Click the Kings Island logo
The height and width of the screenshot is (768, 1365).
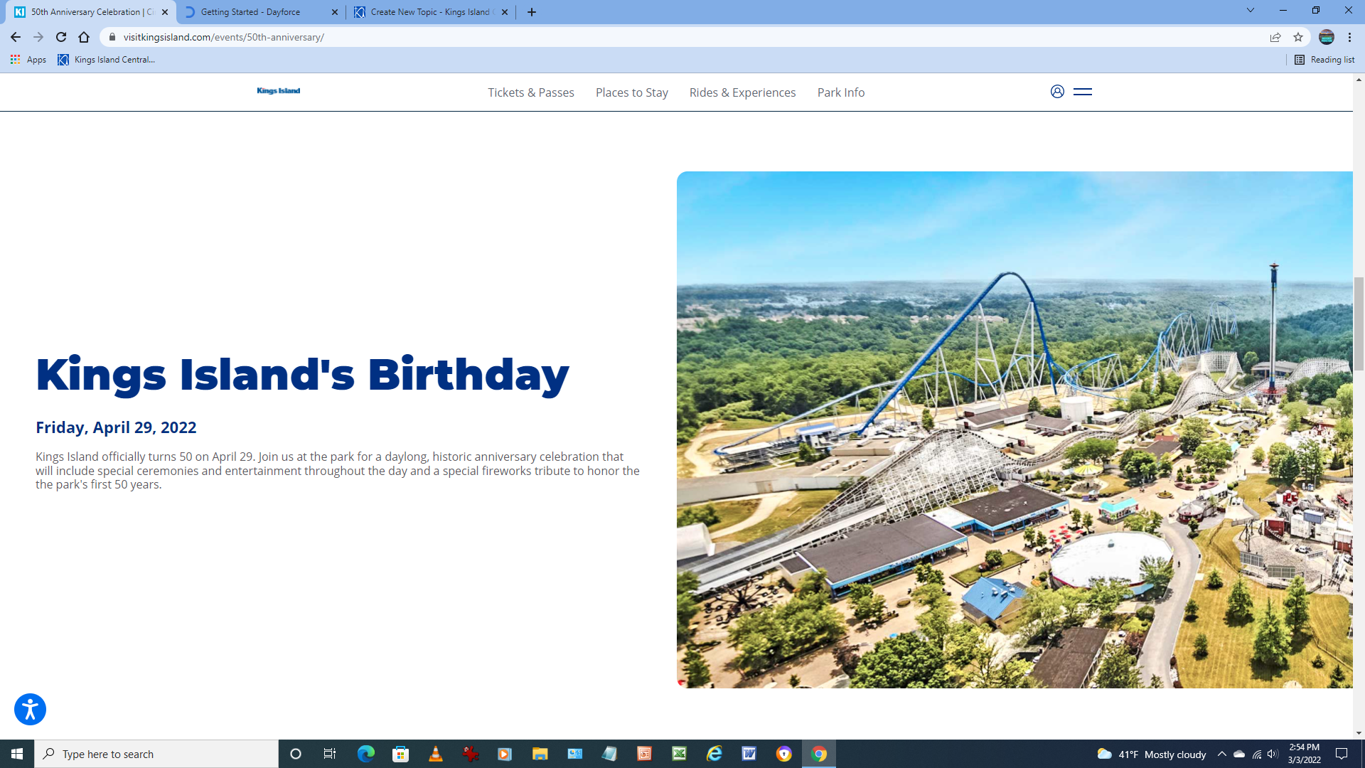point(279,91)
